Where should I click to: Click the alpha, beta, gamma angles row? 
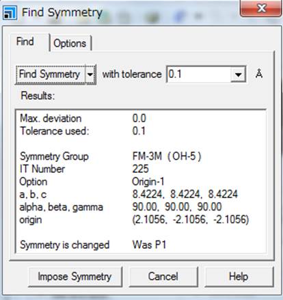(121, 207)
